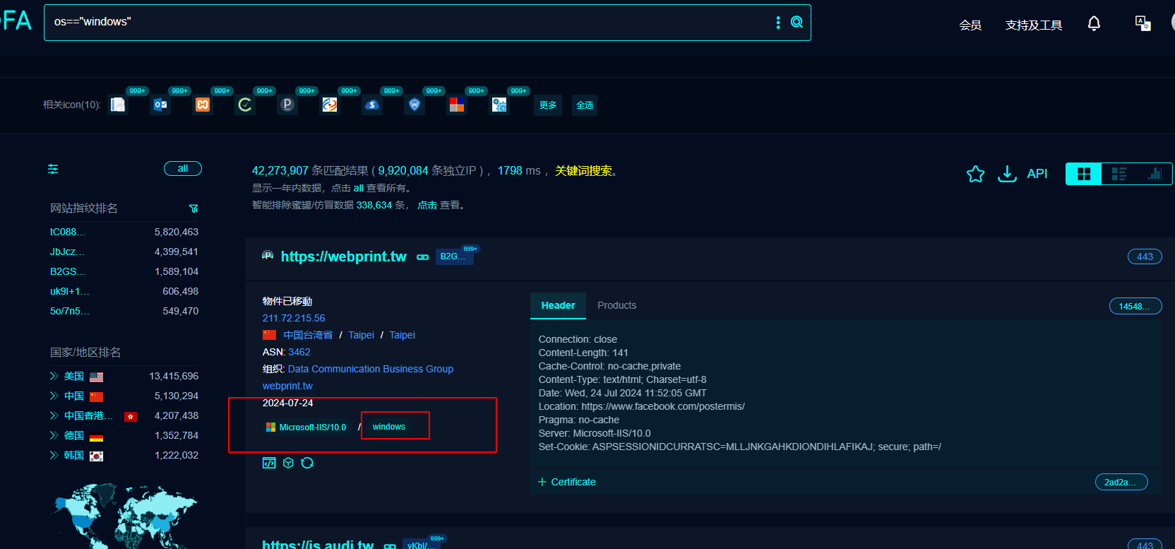Click the search magnifier icon in query box
The height and width of the screenshot is (549, 1175).
coord(797,22)
